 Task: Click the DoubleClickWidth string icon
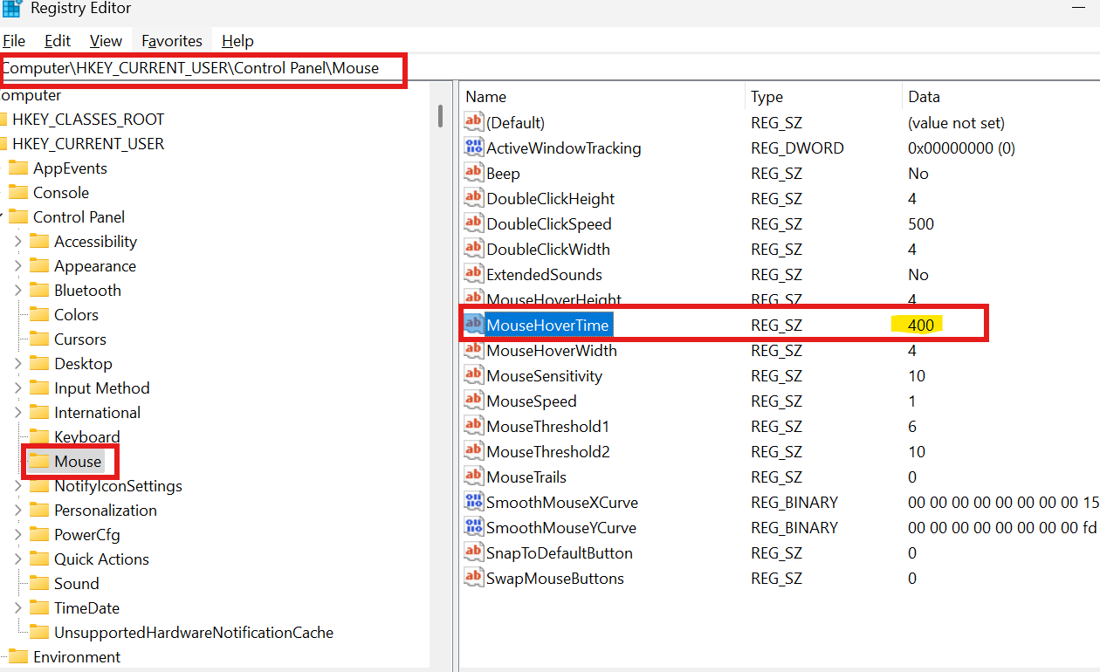pos(474,249)
